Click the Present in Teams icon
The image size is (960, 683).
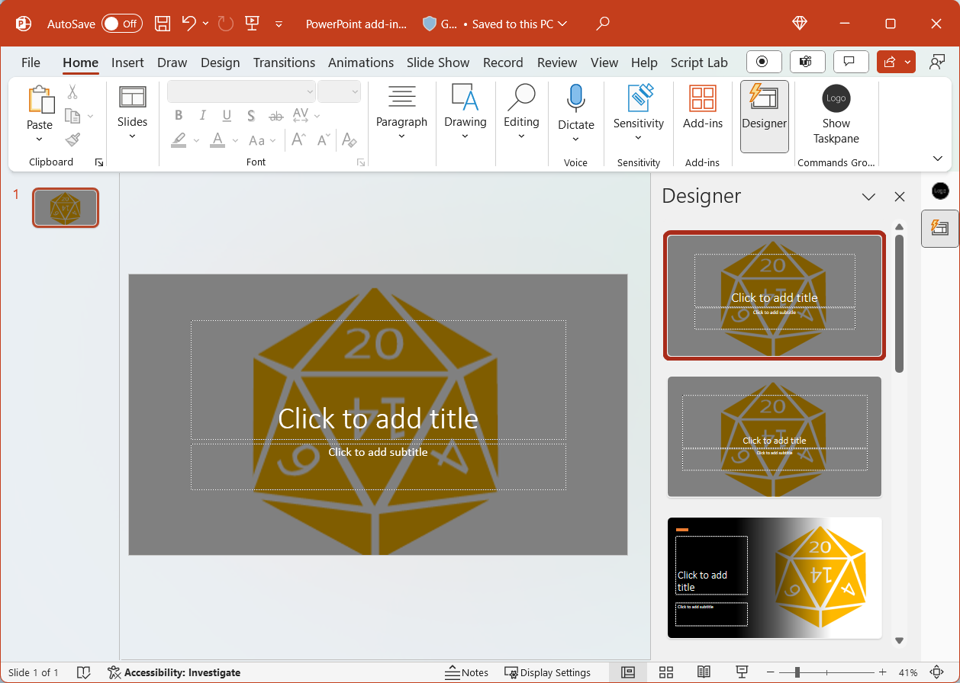[806, 62]
